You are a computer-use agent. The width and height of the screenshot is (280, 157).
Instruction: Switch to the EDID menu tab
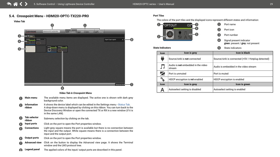(80, 32)
